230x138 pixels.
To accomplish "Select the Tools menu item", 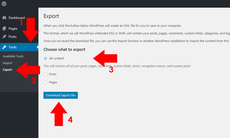I will pyautogui.click(x=19, y=47).
